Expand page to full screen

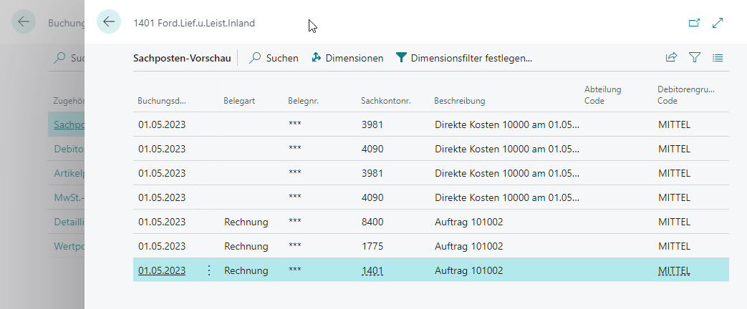(718, 22)
